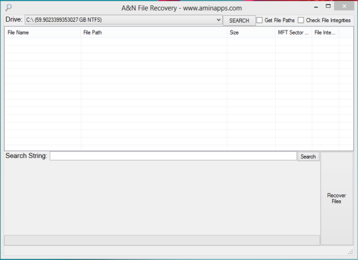Click the resize grip in the window corner
The height and width of the screenshot is (260, 358).
pyautogui.click(x=351, y=252)
